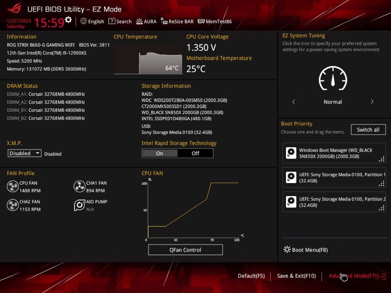Click the EZ System Tuning gauge icon
The height and width of the screenshot is (293, 391).
(333, 78)
